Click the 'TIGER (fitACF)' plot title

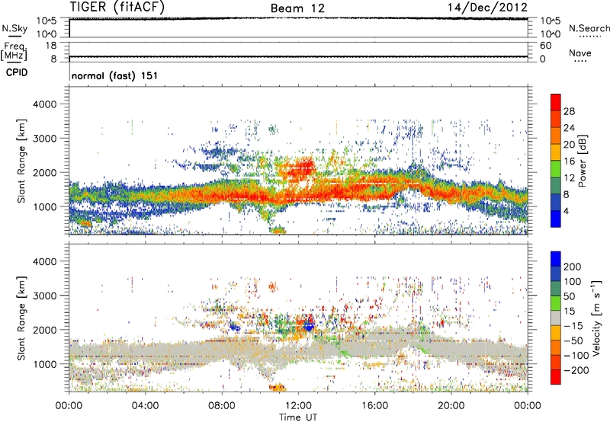pos(117,7)
